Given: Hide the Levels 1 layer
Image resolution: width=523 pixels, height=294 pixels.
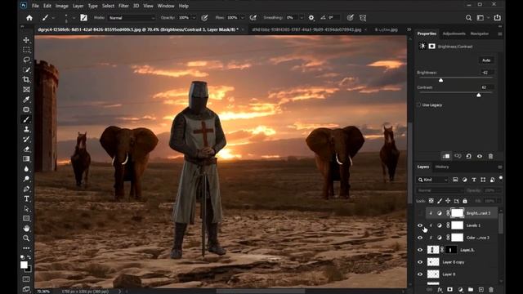Looking at the screenshot, I should (420, 225).
